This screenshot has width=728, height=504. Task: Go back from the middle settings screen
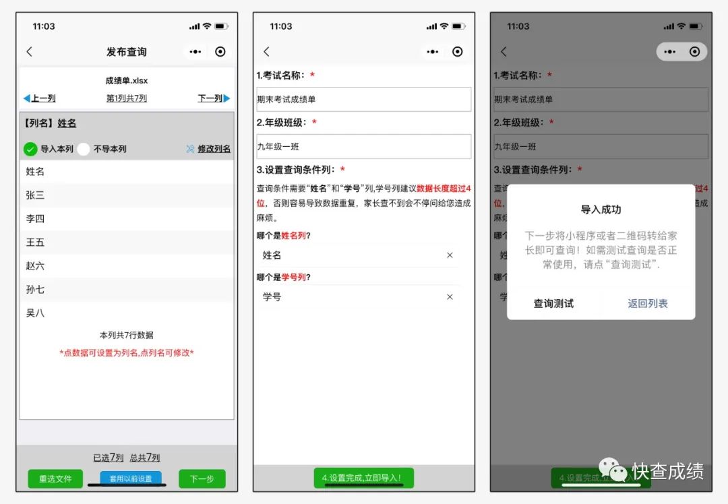pos(266,51)
